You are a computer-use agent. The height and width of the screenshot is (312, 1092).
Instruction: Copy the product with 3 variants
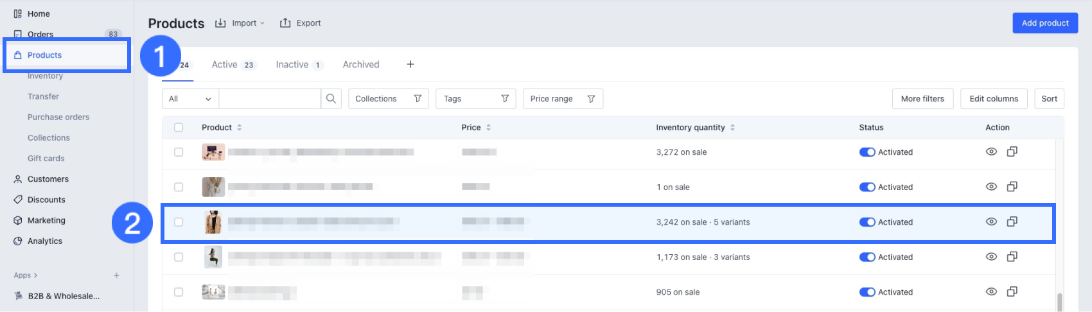[x=1012, y=257]
